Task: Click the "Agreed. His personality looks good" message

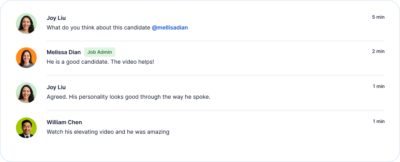Action: [x=128, y=97]
